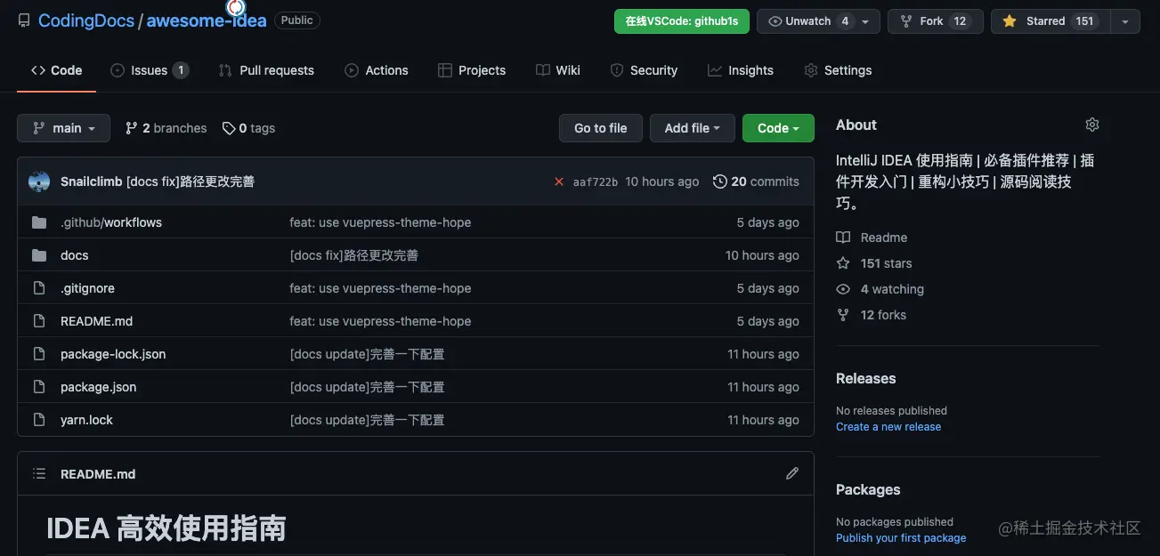Fork the repository with the Fork button
Image resolution: width=1160 pixels, height=556 pixels.
935,21
